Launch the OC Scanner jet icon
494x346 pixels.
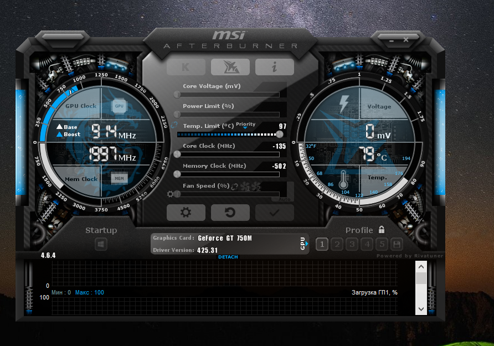coord(230,67)
